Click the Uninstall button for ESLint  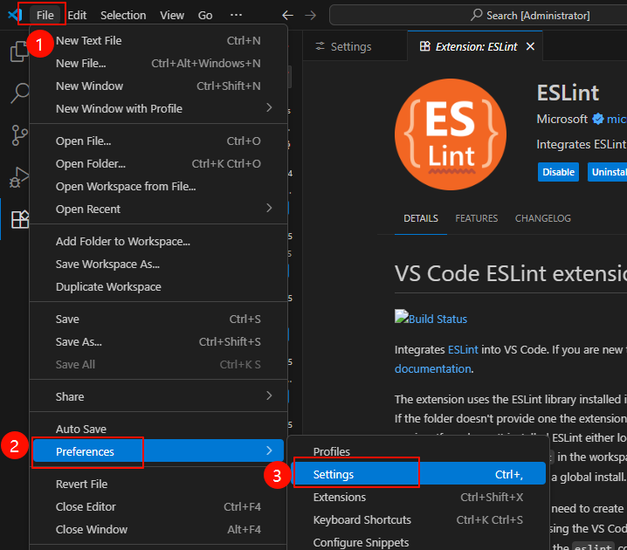click(608, 172)
